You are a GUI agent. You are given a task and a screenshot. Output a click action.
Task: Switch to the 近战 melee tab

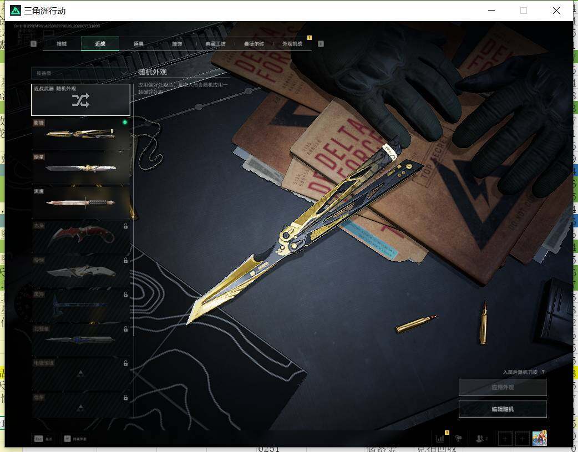coord(100,43)
